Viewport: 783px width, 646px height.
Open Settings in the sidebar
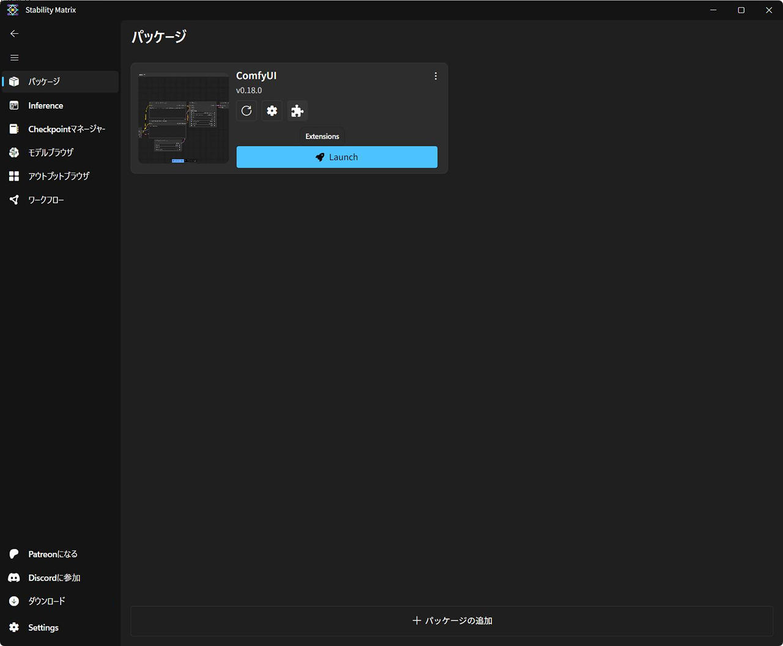[60, 628]
